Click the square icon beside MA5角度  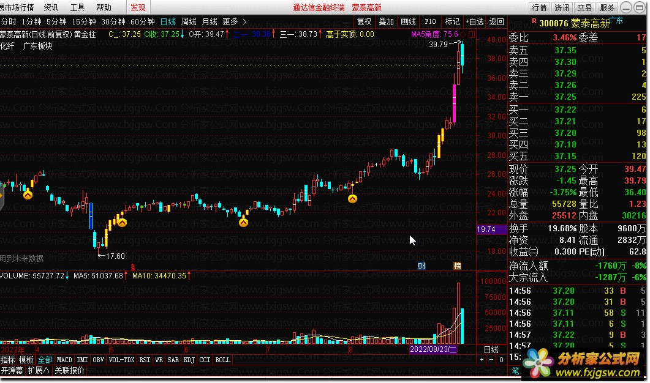point(471,34)
